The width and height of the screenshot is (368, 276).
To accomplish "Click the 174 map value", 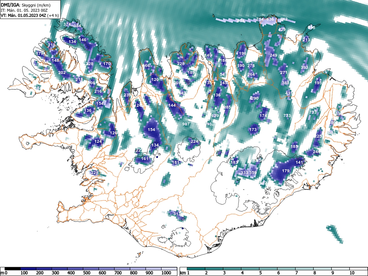I will click(263, 116).
